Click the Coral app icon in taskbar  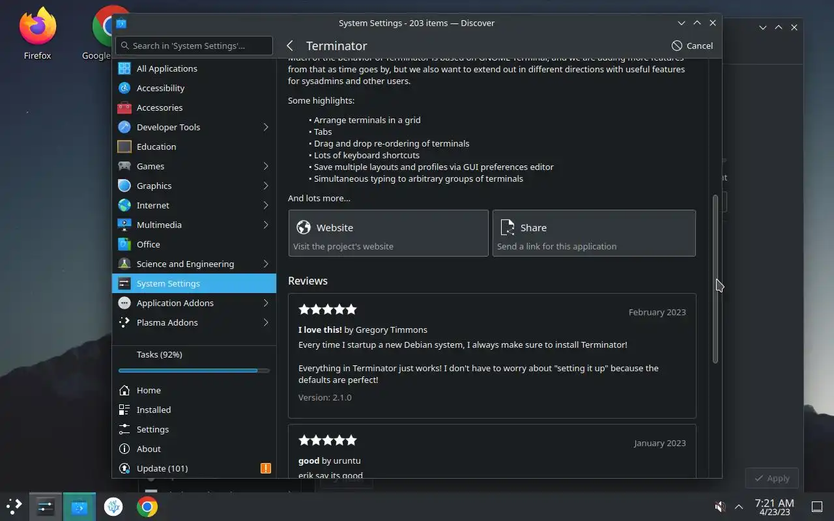point(113,507)
